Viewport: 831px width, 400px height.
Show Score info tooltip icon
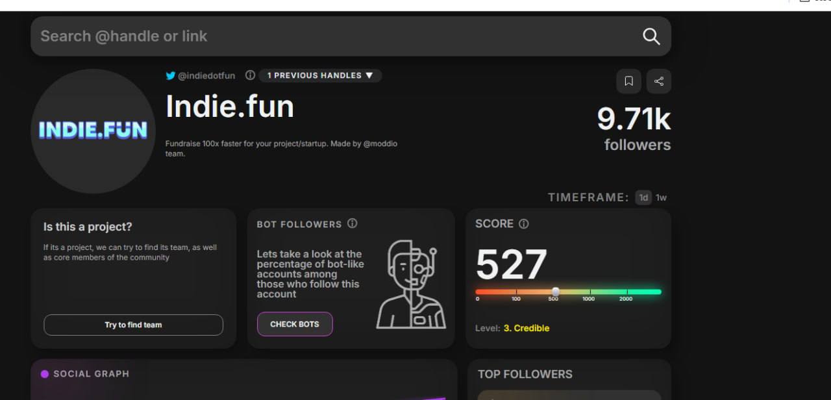click(524, 223)
